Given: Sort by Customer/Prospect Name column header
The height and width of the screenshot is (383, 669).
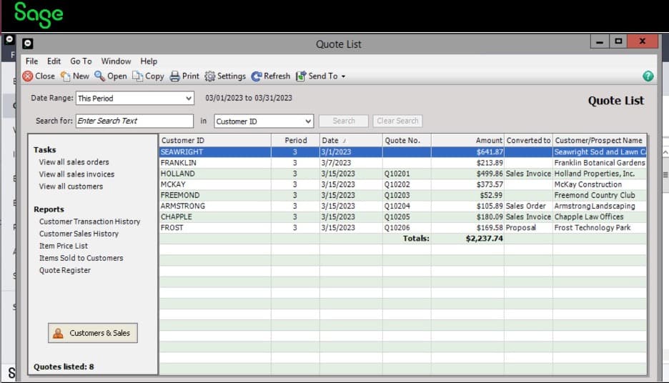Looking at the screenshot, I should 600,140.
